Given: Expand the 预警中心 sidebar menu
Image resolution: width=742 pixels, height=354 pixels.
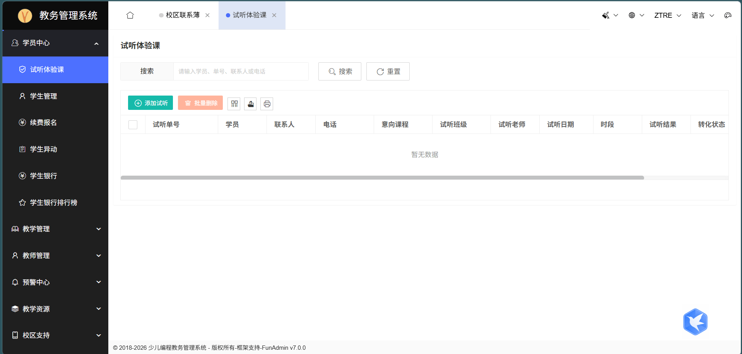Looking at the screenshot, I should tap(55, 282).
